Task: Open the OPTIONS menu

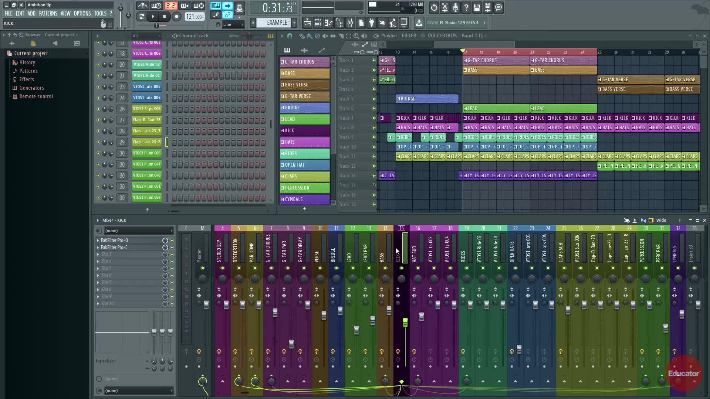Action: click(82, 13)
